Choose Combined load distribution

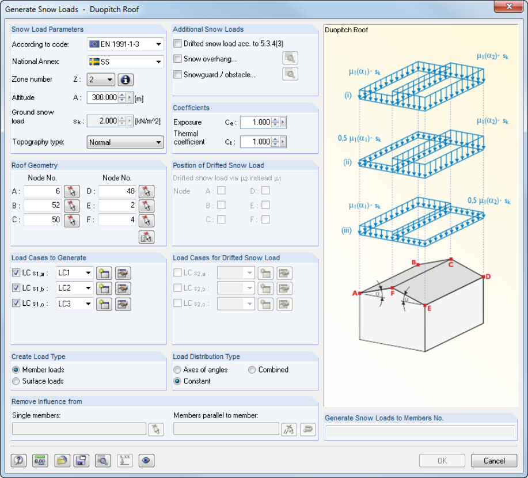coord(252,370)
